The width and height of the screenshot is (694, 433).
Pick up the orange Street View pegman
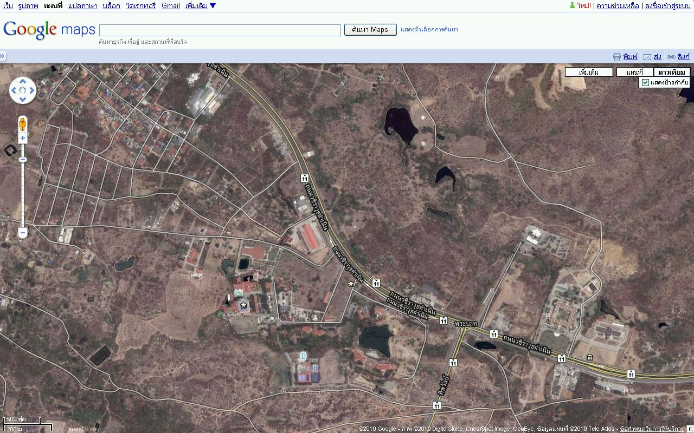click(x=23, y=124)
